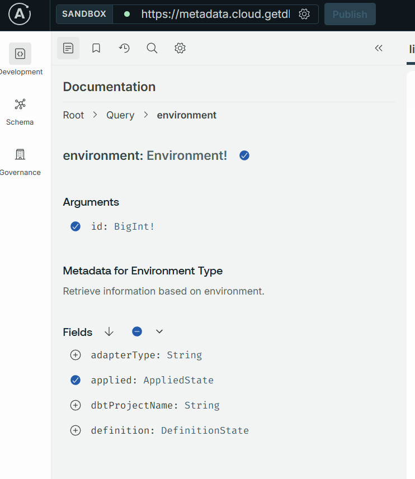Remove the environment field from operation

tap(244, 155)
